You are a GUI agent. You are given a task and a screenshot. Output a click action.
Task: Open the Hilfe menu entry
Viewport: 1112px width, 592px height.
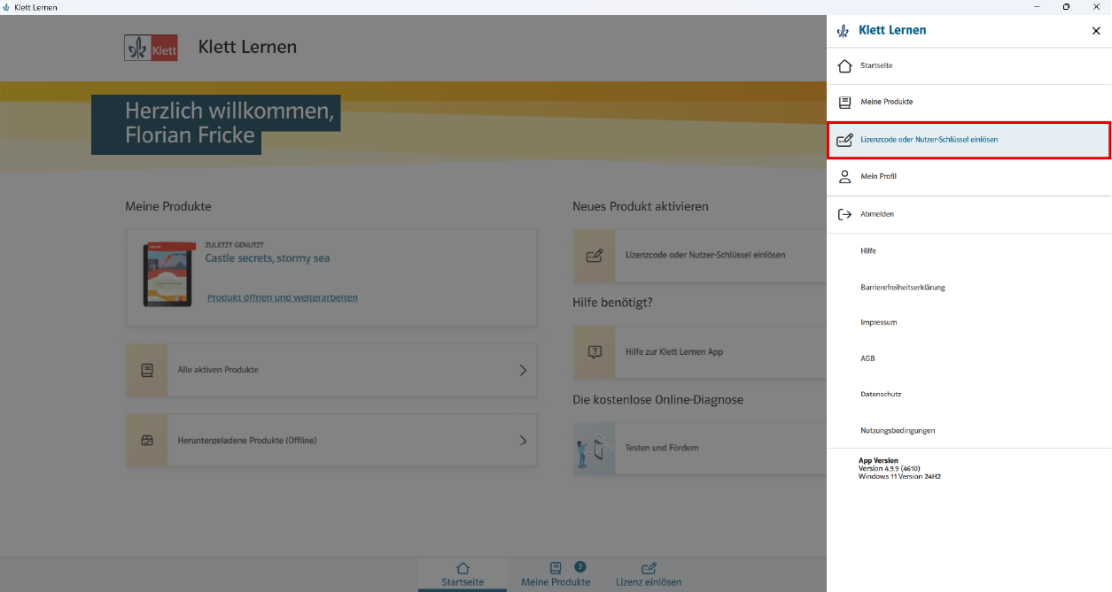click(x=868, y=251)
